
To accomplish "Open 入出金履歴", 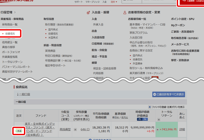I will (x=98, y=37).
